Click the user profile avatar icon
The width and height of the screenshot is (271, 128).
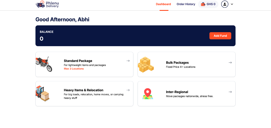pyautogui.click(x=225, y=4)
